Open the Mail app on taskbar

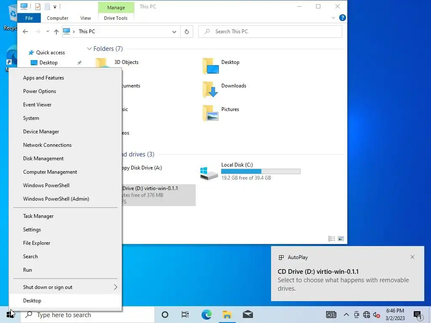click(x=247, y=315)
